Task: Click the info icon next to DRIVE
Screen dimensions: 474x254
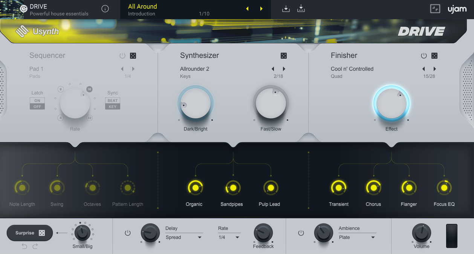Action: click(105, 9)
